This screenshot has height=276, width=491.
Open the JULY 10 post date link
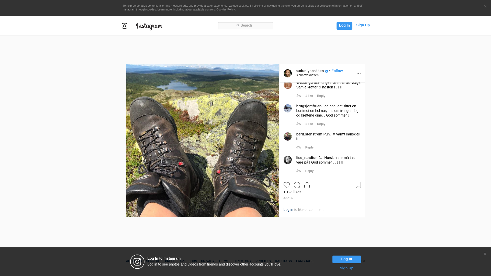(x=288, y=198)
